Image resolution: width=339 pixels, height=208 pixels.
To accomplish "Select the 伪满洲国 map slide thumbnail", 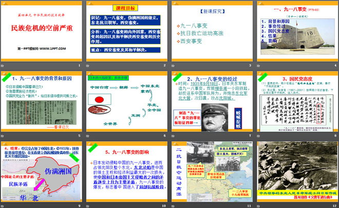I will pyautogui.click(x=42, y=172).
